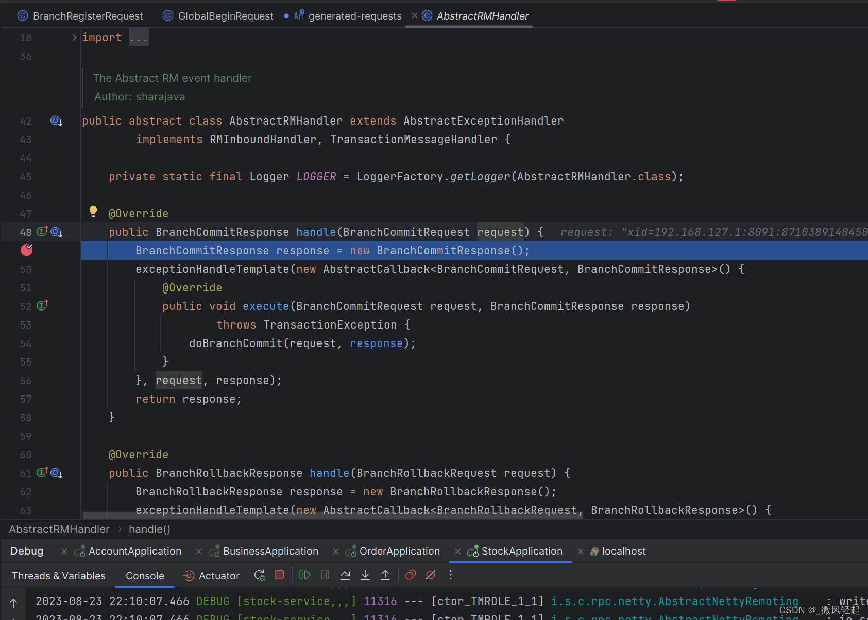
Task: Select the StockApplication debug session tab
Action: click(515, 551)
